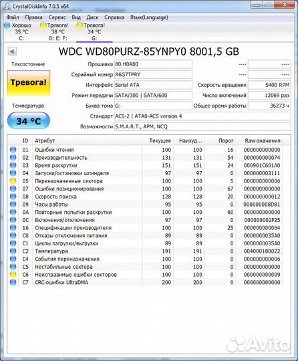Viewport: 298px width, 361px height.
Task: Click raw value 000901C601A0
Action: (262, 166)
